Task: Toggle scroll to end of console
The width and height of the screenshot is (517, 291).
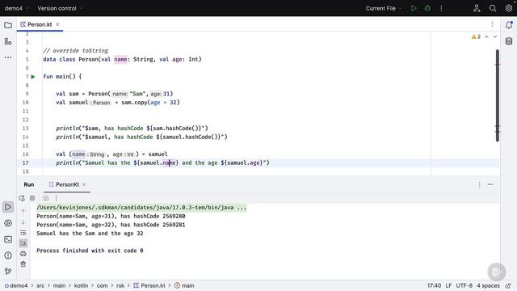Action: point(23,243)
